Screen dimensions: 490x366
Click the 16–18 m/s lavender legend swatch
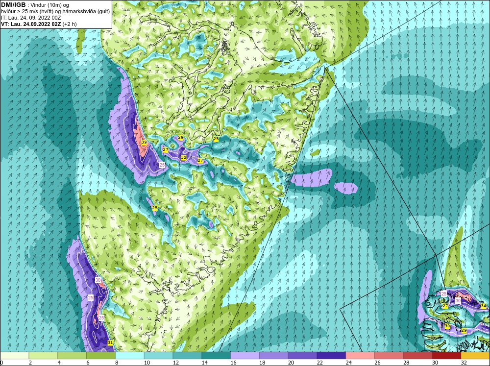coord(245,355)
